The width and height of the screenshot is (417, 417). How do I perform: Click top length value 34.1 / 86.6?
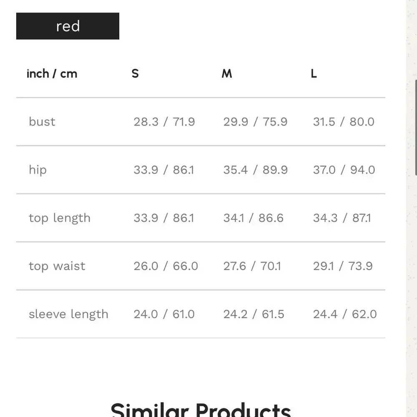pos(253,218)
